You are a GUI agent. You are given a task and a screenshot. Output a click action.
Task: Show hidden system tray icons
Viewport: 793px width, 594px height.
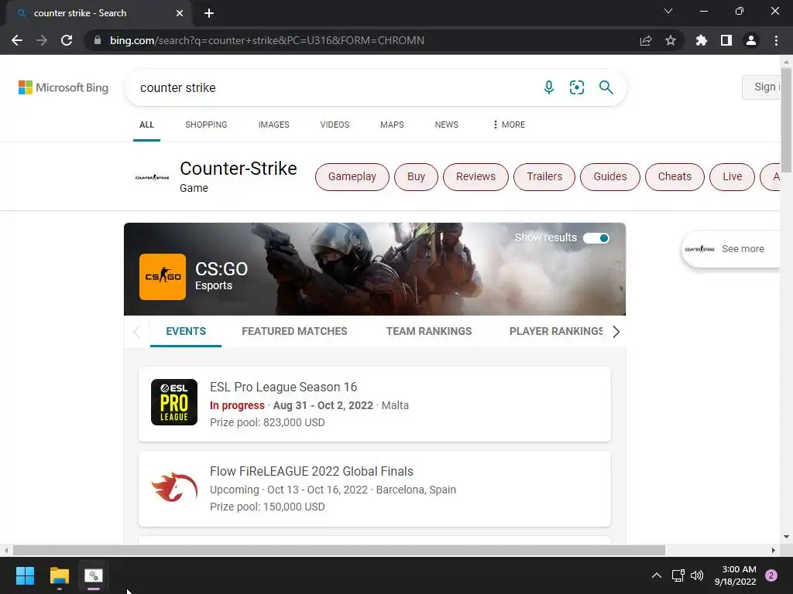(x=657, y=575)
